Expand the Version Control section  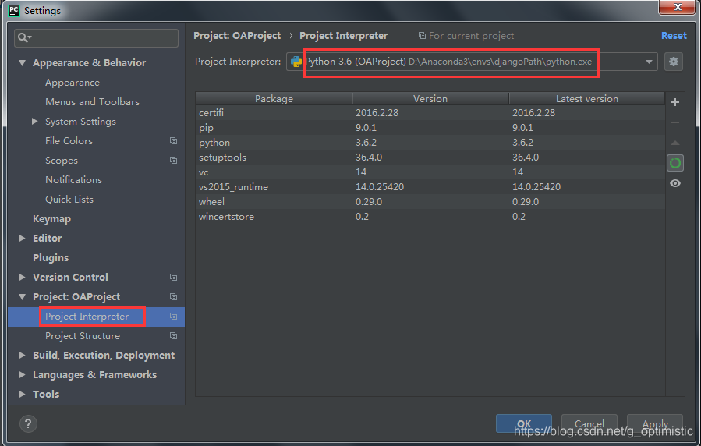coord(22,277)
